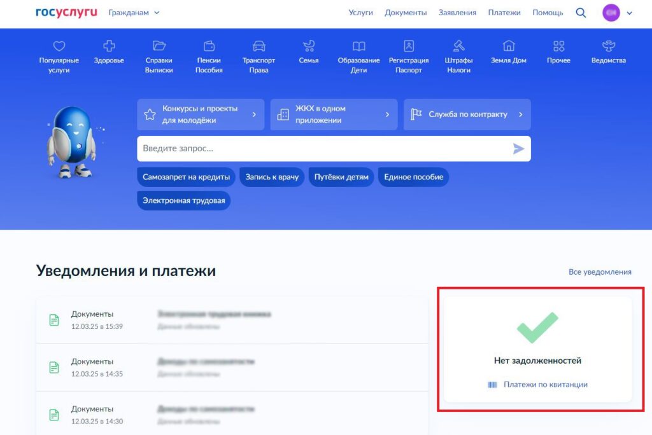Screen dimensions: 652x435
Task: Open Платежи по квитанции link
Action: 545,384
